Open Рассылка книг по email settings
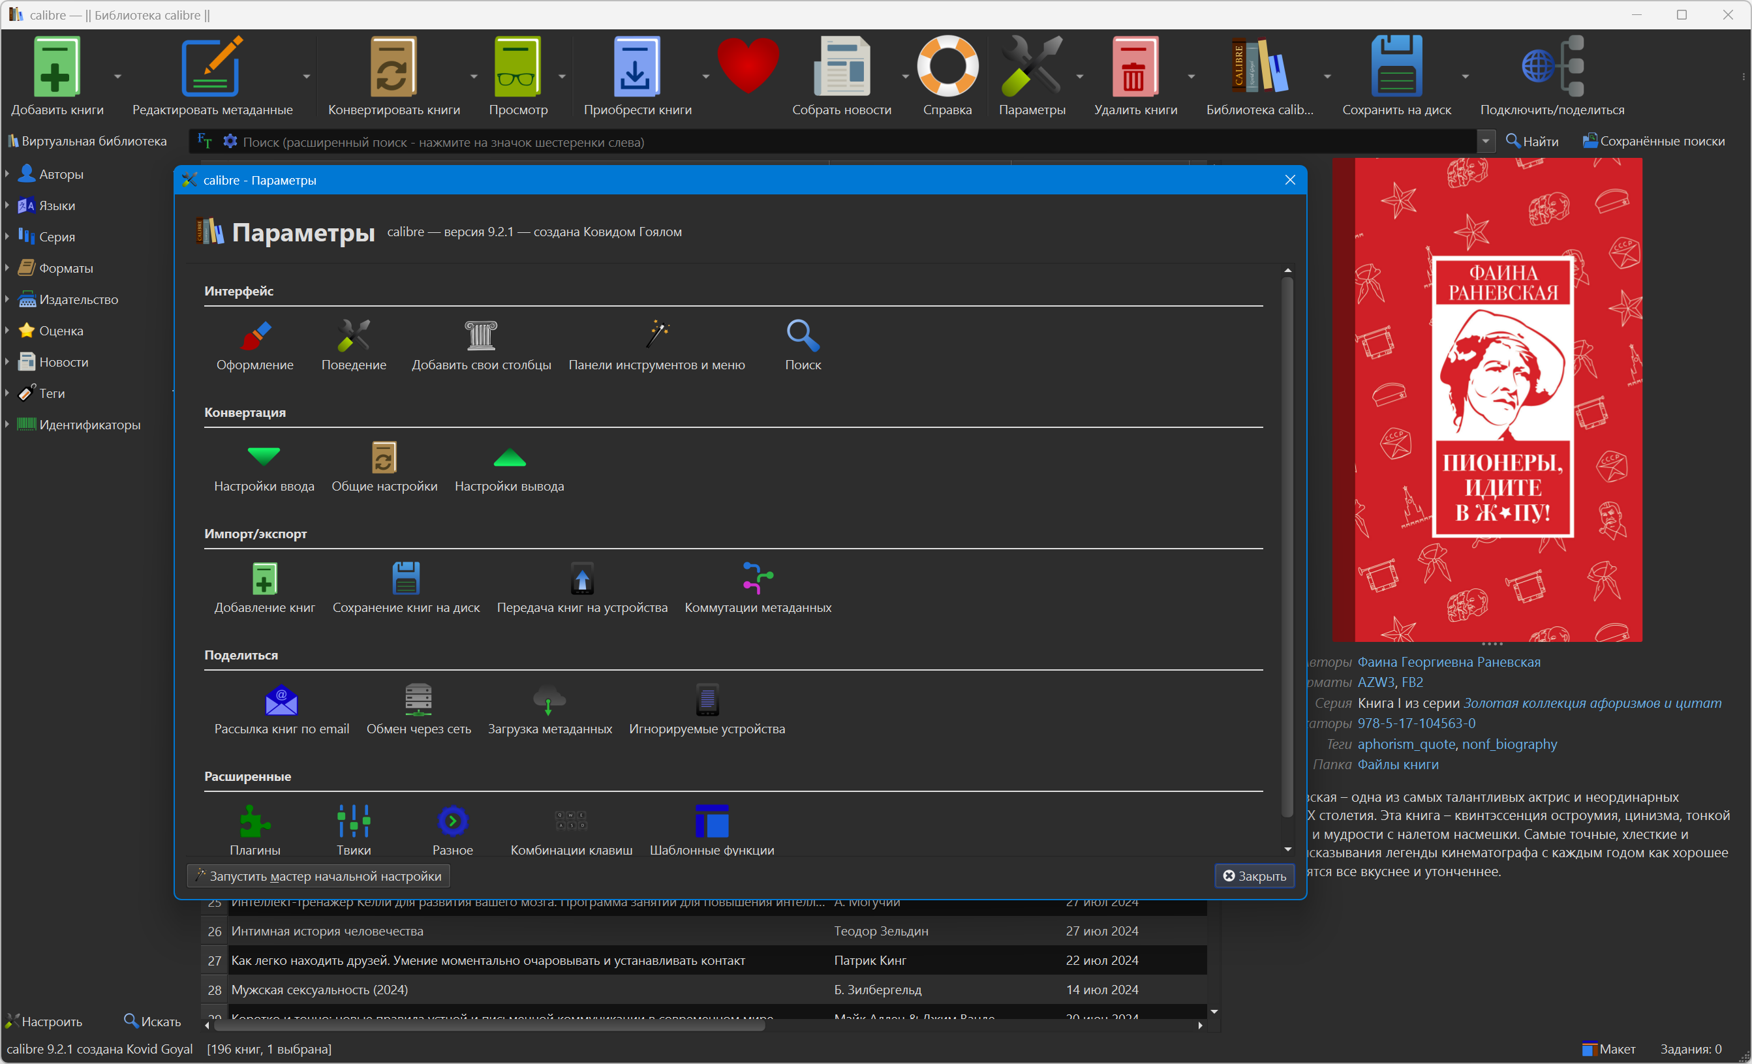Viewport: 1752px width, 1064px height. (x=282, y=709)
